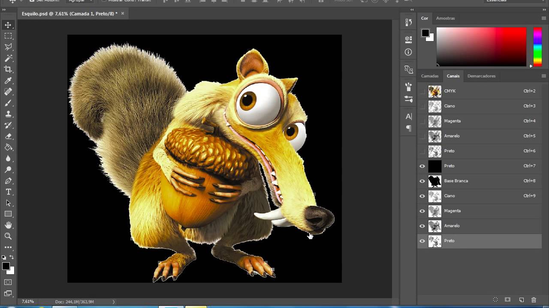The height and width of the screenshot is (308, 549).
Task: Show the CMYK composite channel
Action: click(422, 91)
